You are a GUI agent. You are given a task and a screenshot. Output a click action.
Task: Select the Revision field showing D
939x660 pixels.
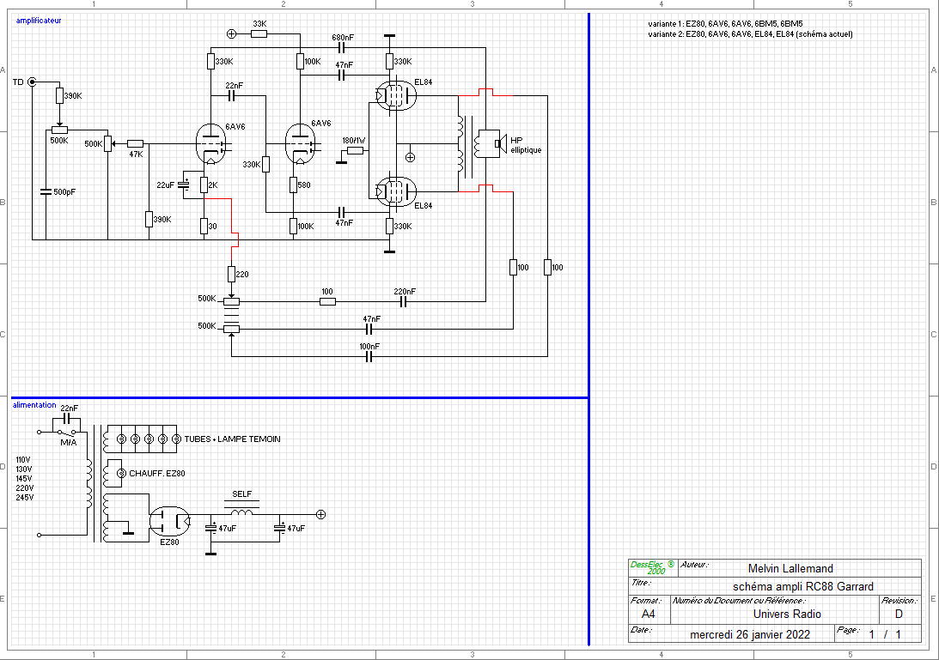coord(899,614)
